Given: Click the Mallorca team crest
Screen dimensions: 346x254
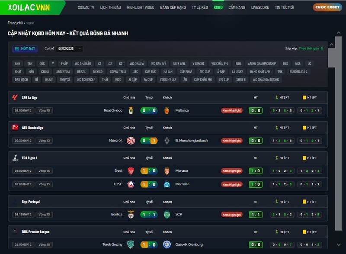Looking at the screenshot, I should point(167,110).
